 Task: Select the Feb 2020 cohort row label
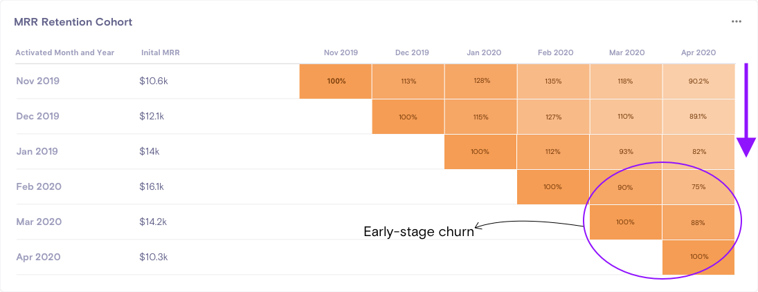(38, 186)
